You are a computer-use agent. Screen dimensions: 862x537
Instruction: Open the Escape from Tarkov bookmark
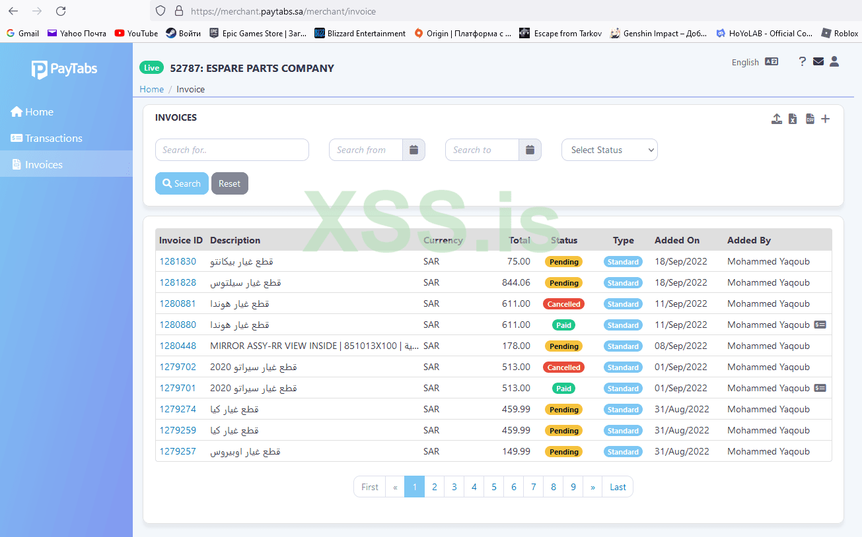click(560, 33)
